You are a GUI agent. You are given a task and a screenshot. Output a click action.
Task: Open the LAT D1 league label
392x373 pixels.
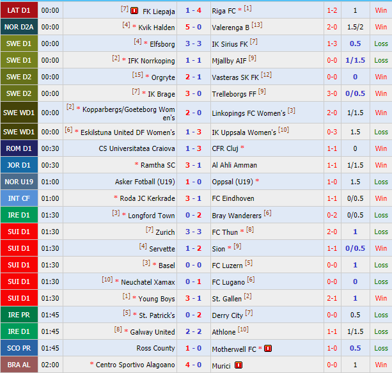click(x=19, y=10)
